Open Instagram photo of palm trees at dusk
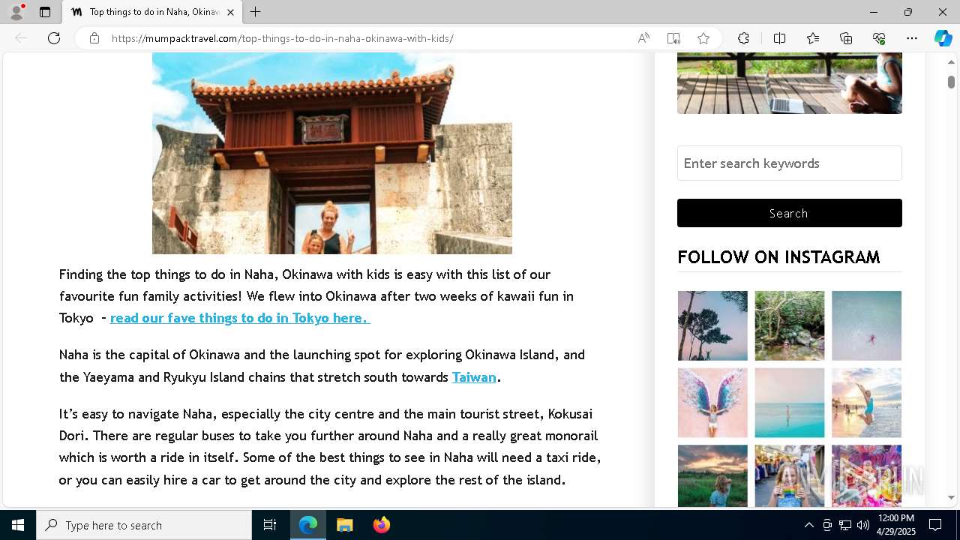 point(712,325)
